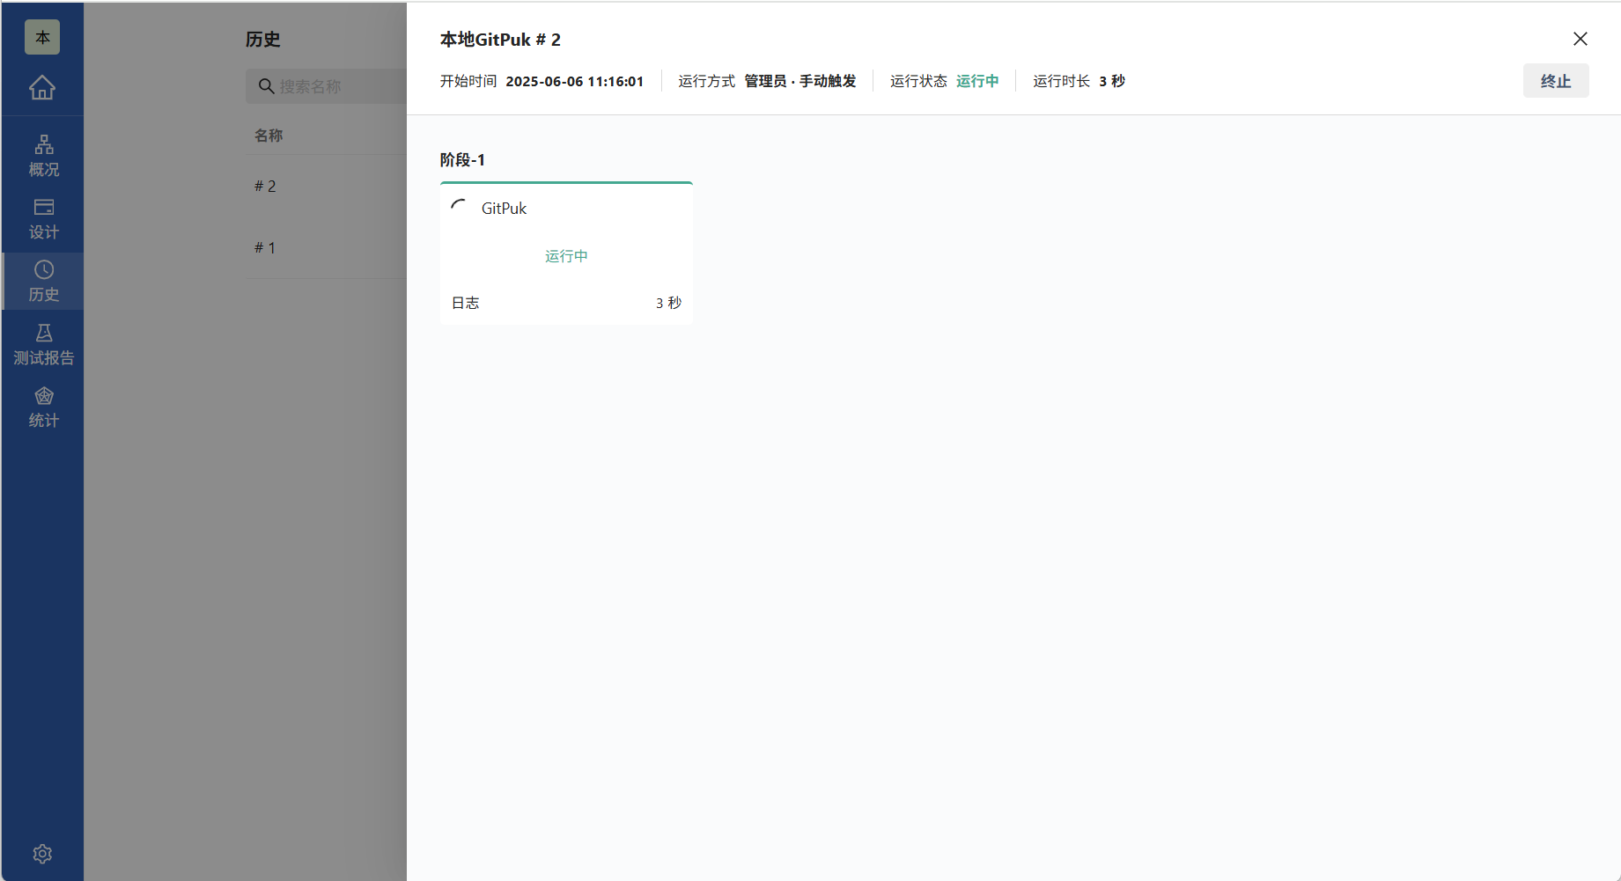Screen dimensions: 1621x881
Task: Open the 测试报告 test report section
Action: [x=43, y=344]
